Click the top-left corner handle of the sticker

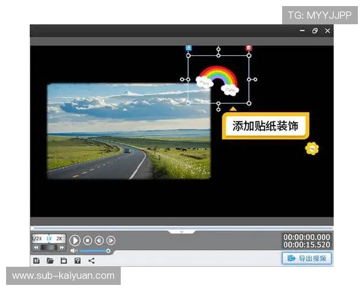[189, 56]
